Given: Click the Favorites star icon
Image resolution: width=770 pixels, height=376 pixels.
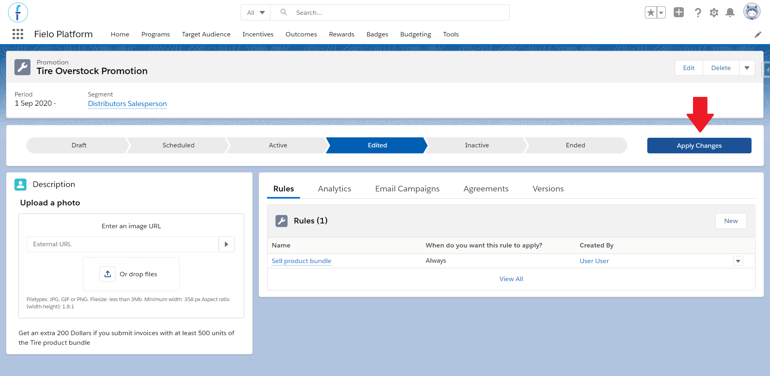Looking at the screenshot, I should [650, 13].
